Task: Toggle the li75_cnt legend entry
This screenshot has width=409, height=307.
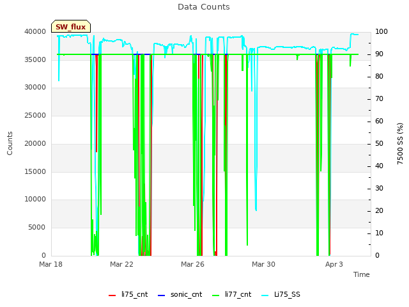Action: coord(128,295)
